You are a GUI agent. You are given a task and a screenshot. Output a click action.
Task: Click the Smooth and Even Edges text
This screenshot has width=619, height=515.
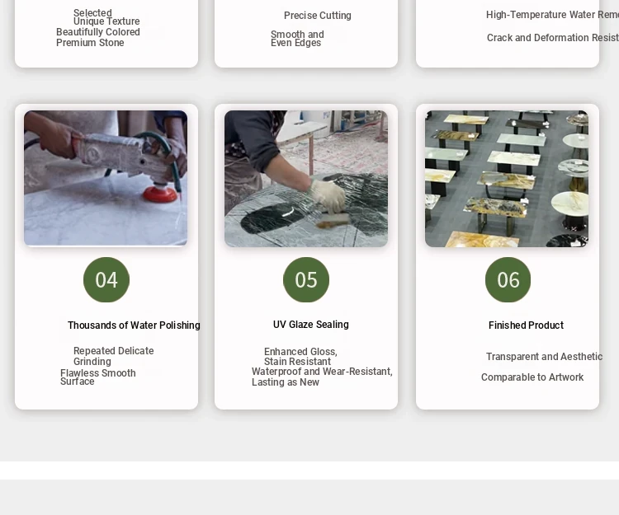click(297, 39)
